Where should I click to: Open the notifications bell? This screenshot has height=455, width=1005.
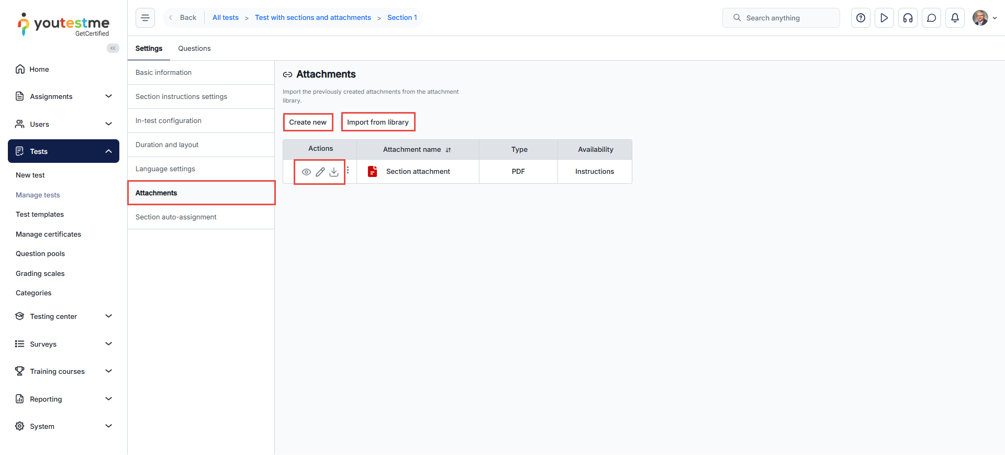point(955,18)
